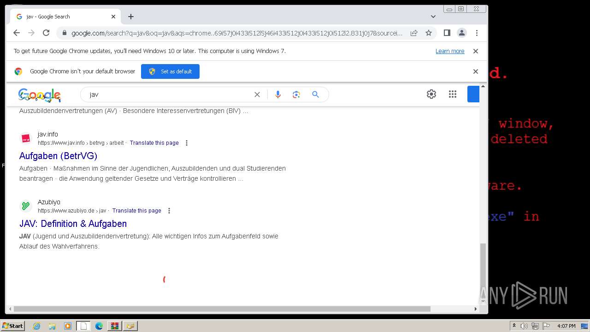Image resolution: width=590 pixels, height=332 pixels.
Task: Click the scroll left arrow
Action: (9, 309)
